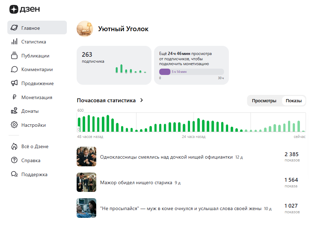
Task: Select the Публикации icon in the sidebar
Action: [x=14, y=55]
